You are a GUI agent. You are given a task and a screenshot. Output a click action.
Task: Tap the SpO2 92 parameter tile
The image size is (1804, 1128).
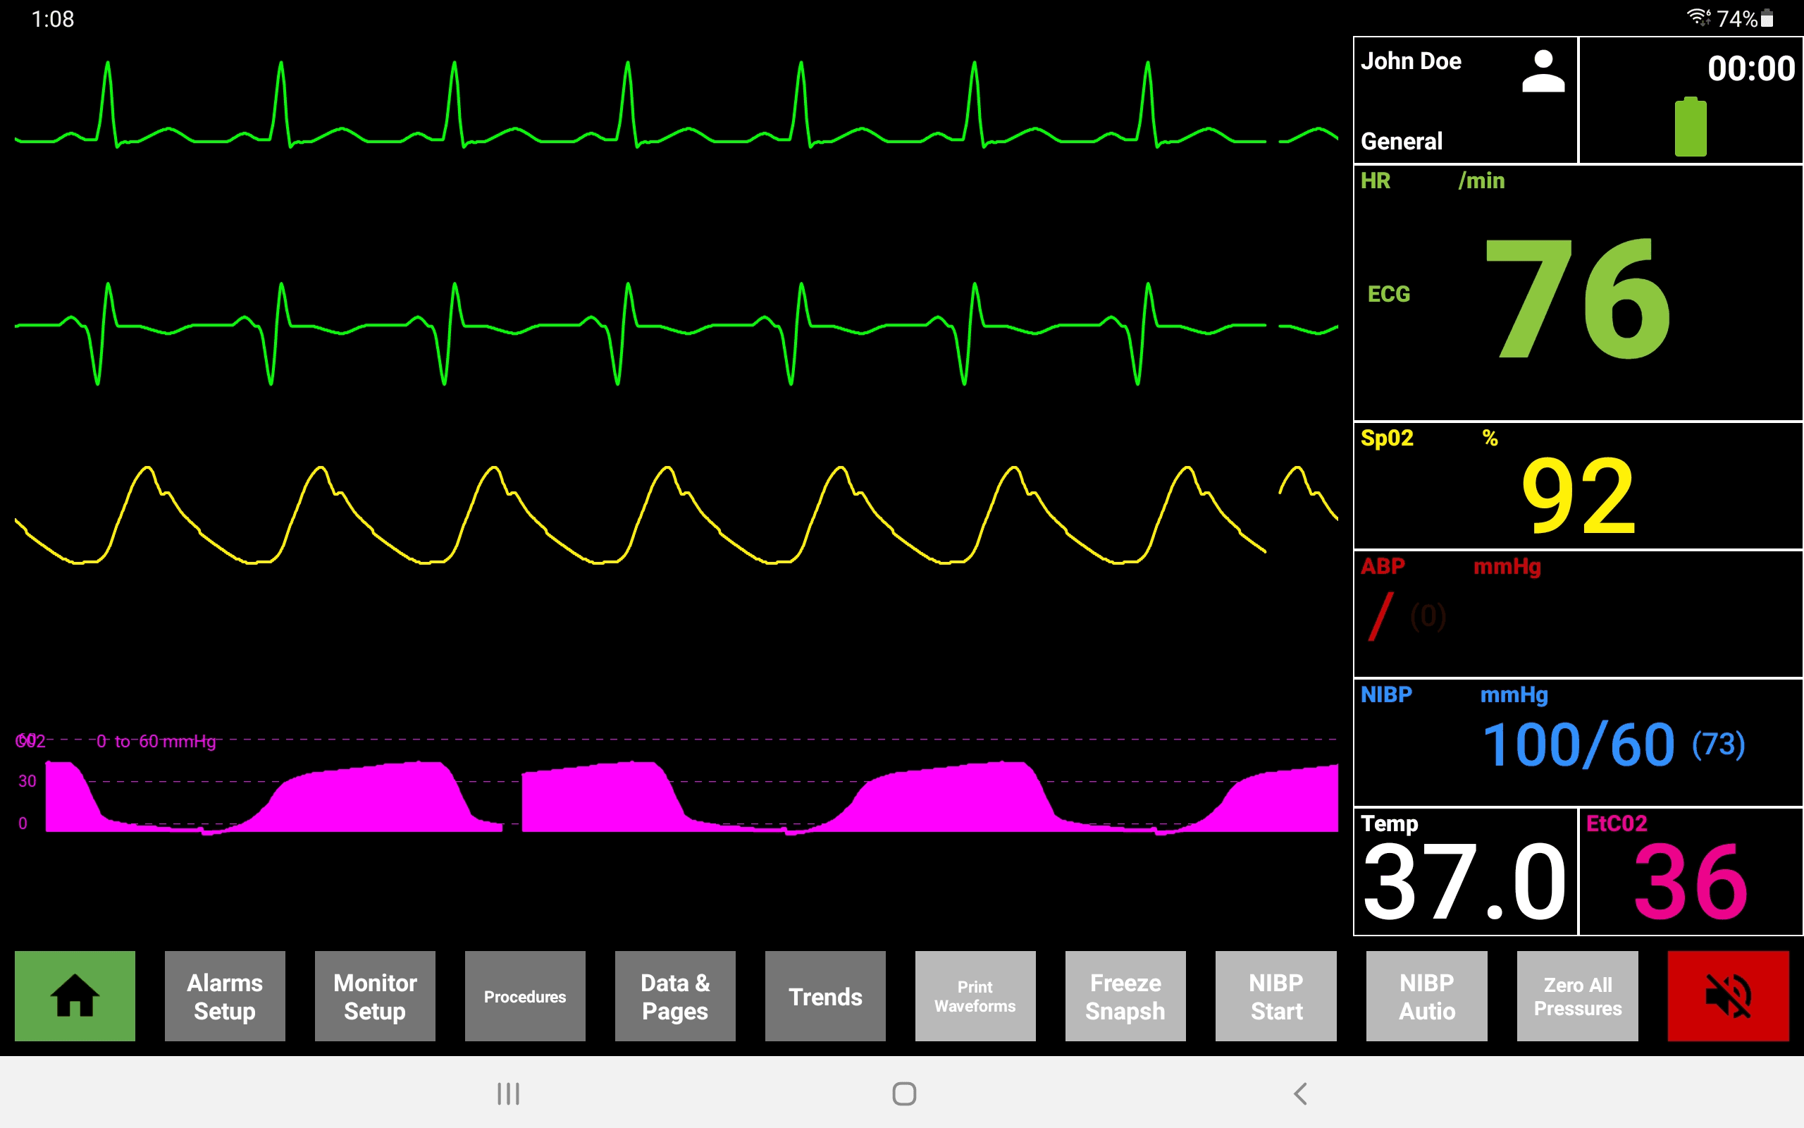pyautogui.click(x=1576, y=485)
